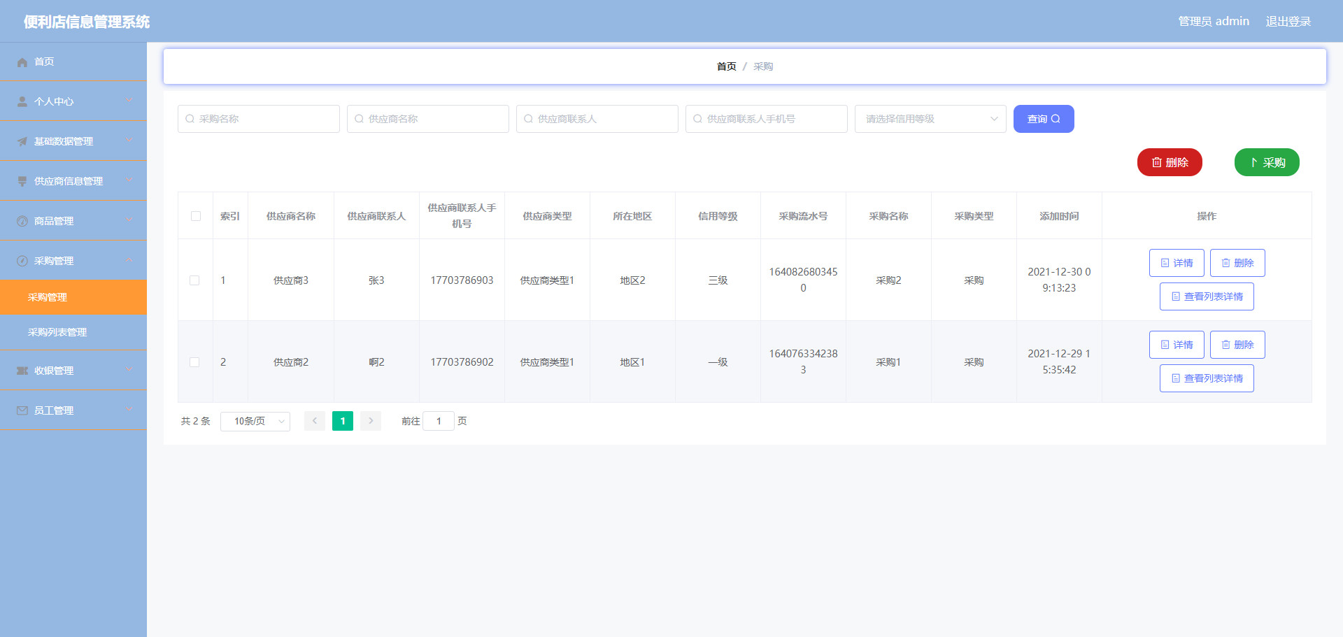Click list icon on 供应商3 查看列表详情
1343x637 pixels.
pos(1176,296)
